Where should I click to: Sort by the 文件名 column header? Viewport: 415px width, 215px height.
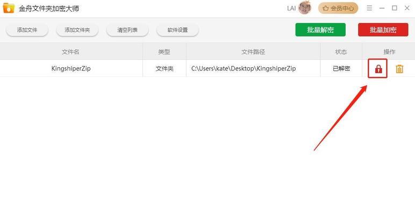tap(71, 52)
